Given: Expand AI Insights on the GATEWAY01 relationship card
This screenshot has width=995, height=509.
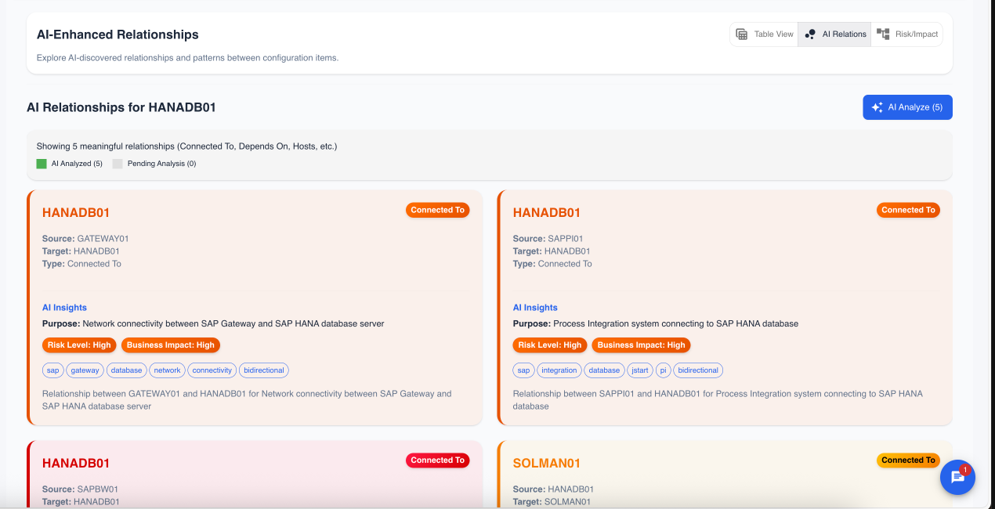Looking at the screenshot, I should click(x=63, y=307).
